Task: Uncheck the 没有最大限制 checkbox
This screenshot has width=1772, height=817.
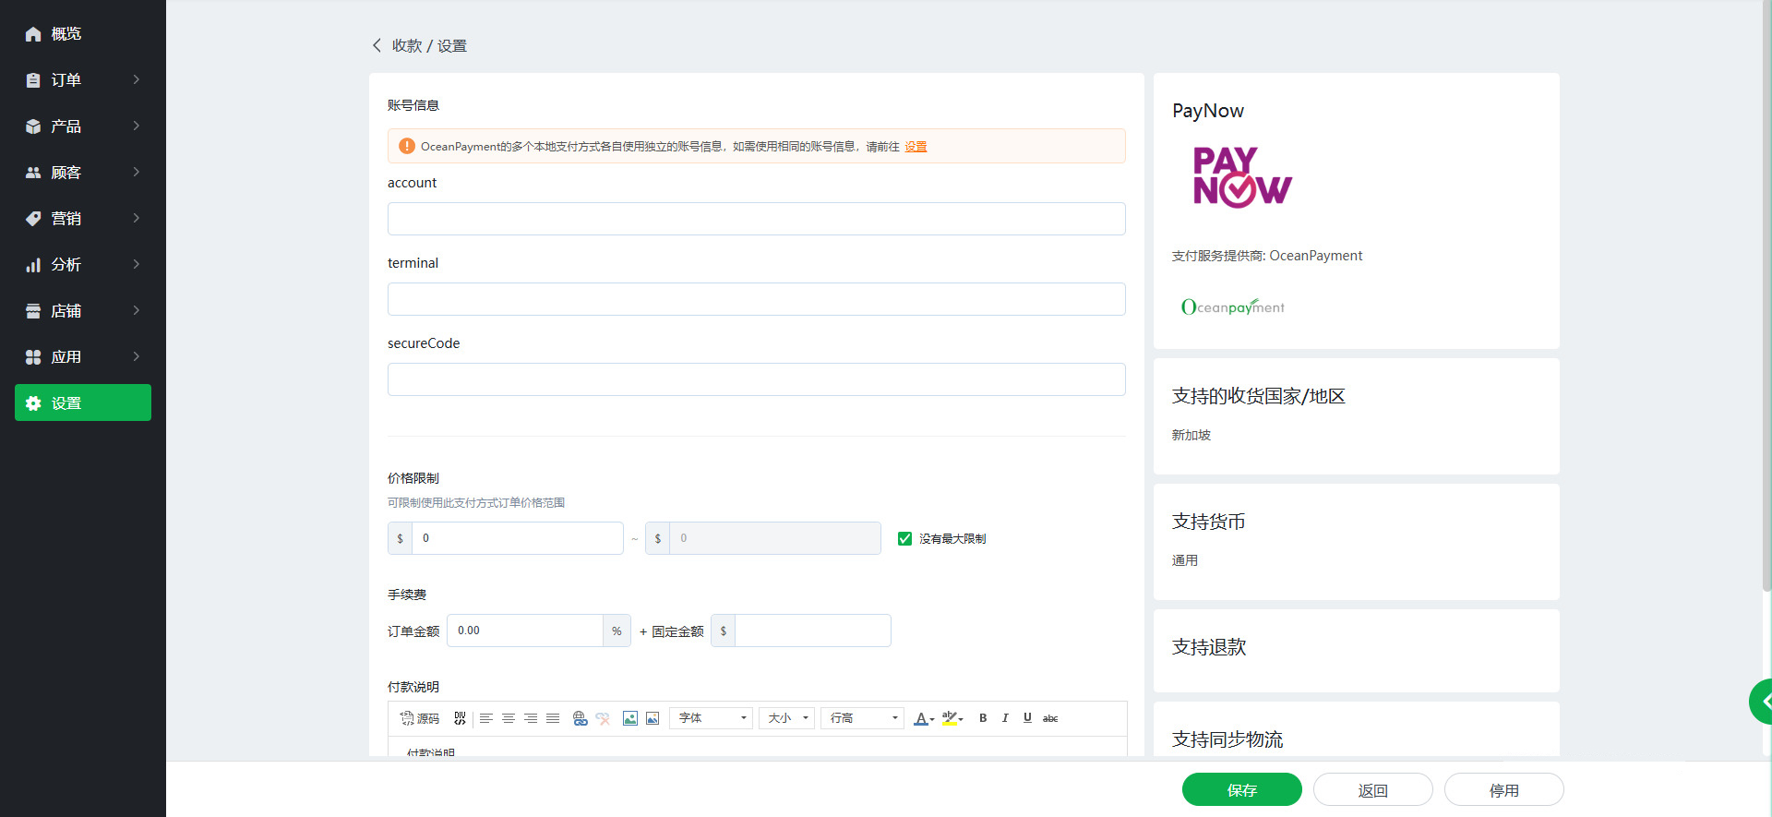Action: [x=904, y=538]
